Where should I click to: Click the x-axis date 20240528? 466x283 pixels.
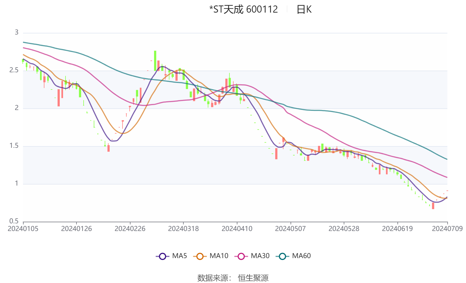click(344, 229)
